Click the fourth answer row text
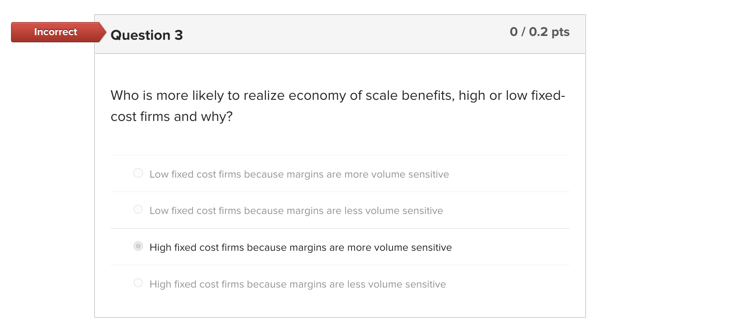 [x=297, y=284]
